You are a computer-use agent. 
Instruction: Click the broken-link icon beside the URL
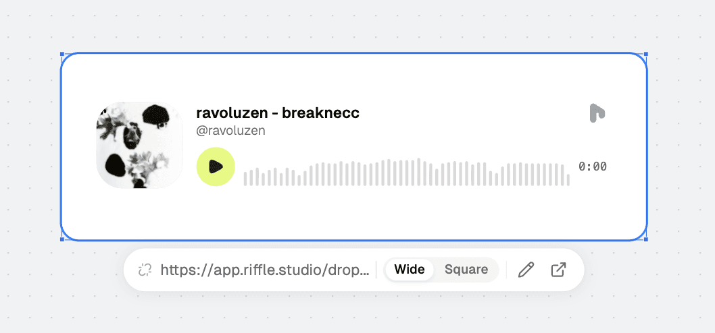pos(145,270)
